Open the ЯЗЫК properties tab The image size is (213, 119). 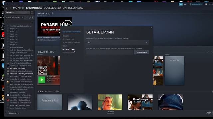[x=65, y=46]
